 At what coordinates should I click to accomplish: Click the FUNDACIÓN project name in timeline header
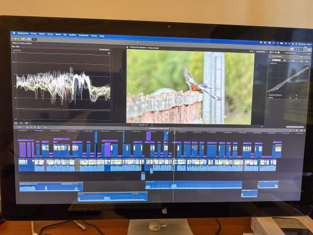click(159, 128)
